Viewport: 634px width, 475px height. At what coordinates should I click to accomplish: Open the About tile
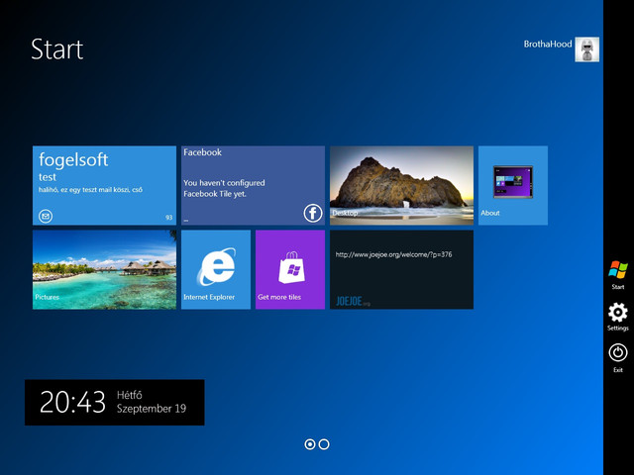513,185
